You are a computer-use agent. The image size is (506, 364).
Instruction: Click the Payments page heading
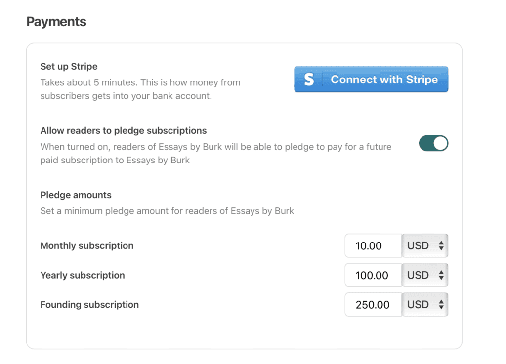click(56, 21)
